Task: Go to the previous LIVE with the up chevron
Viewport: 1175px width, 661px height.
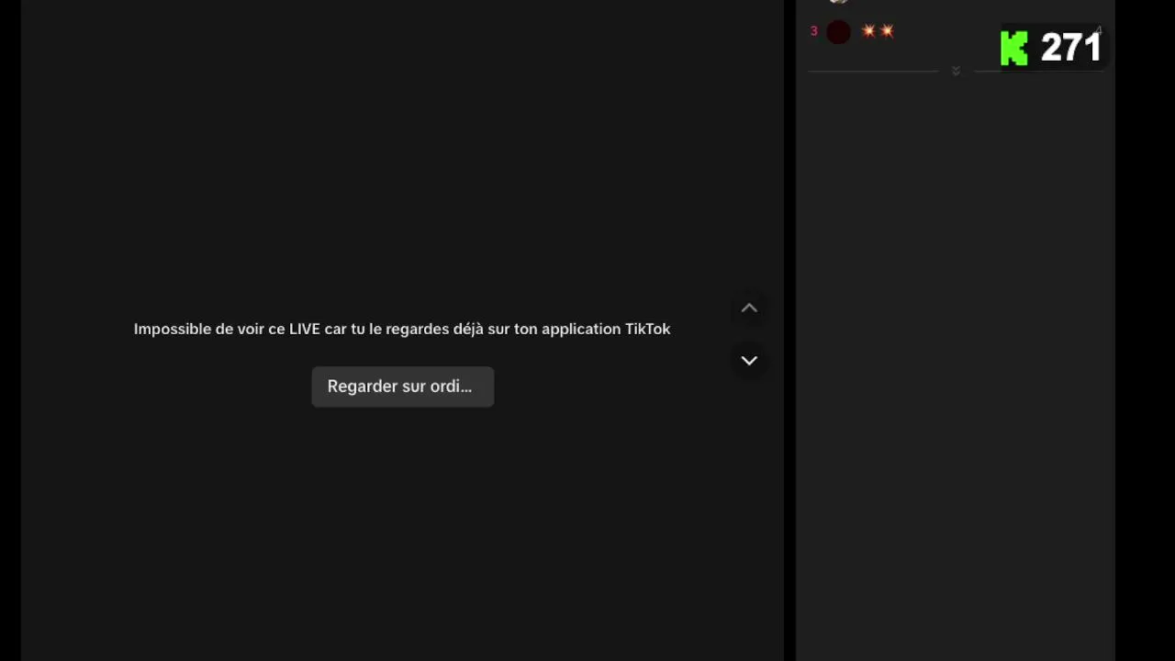Action: coord(749,308)
